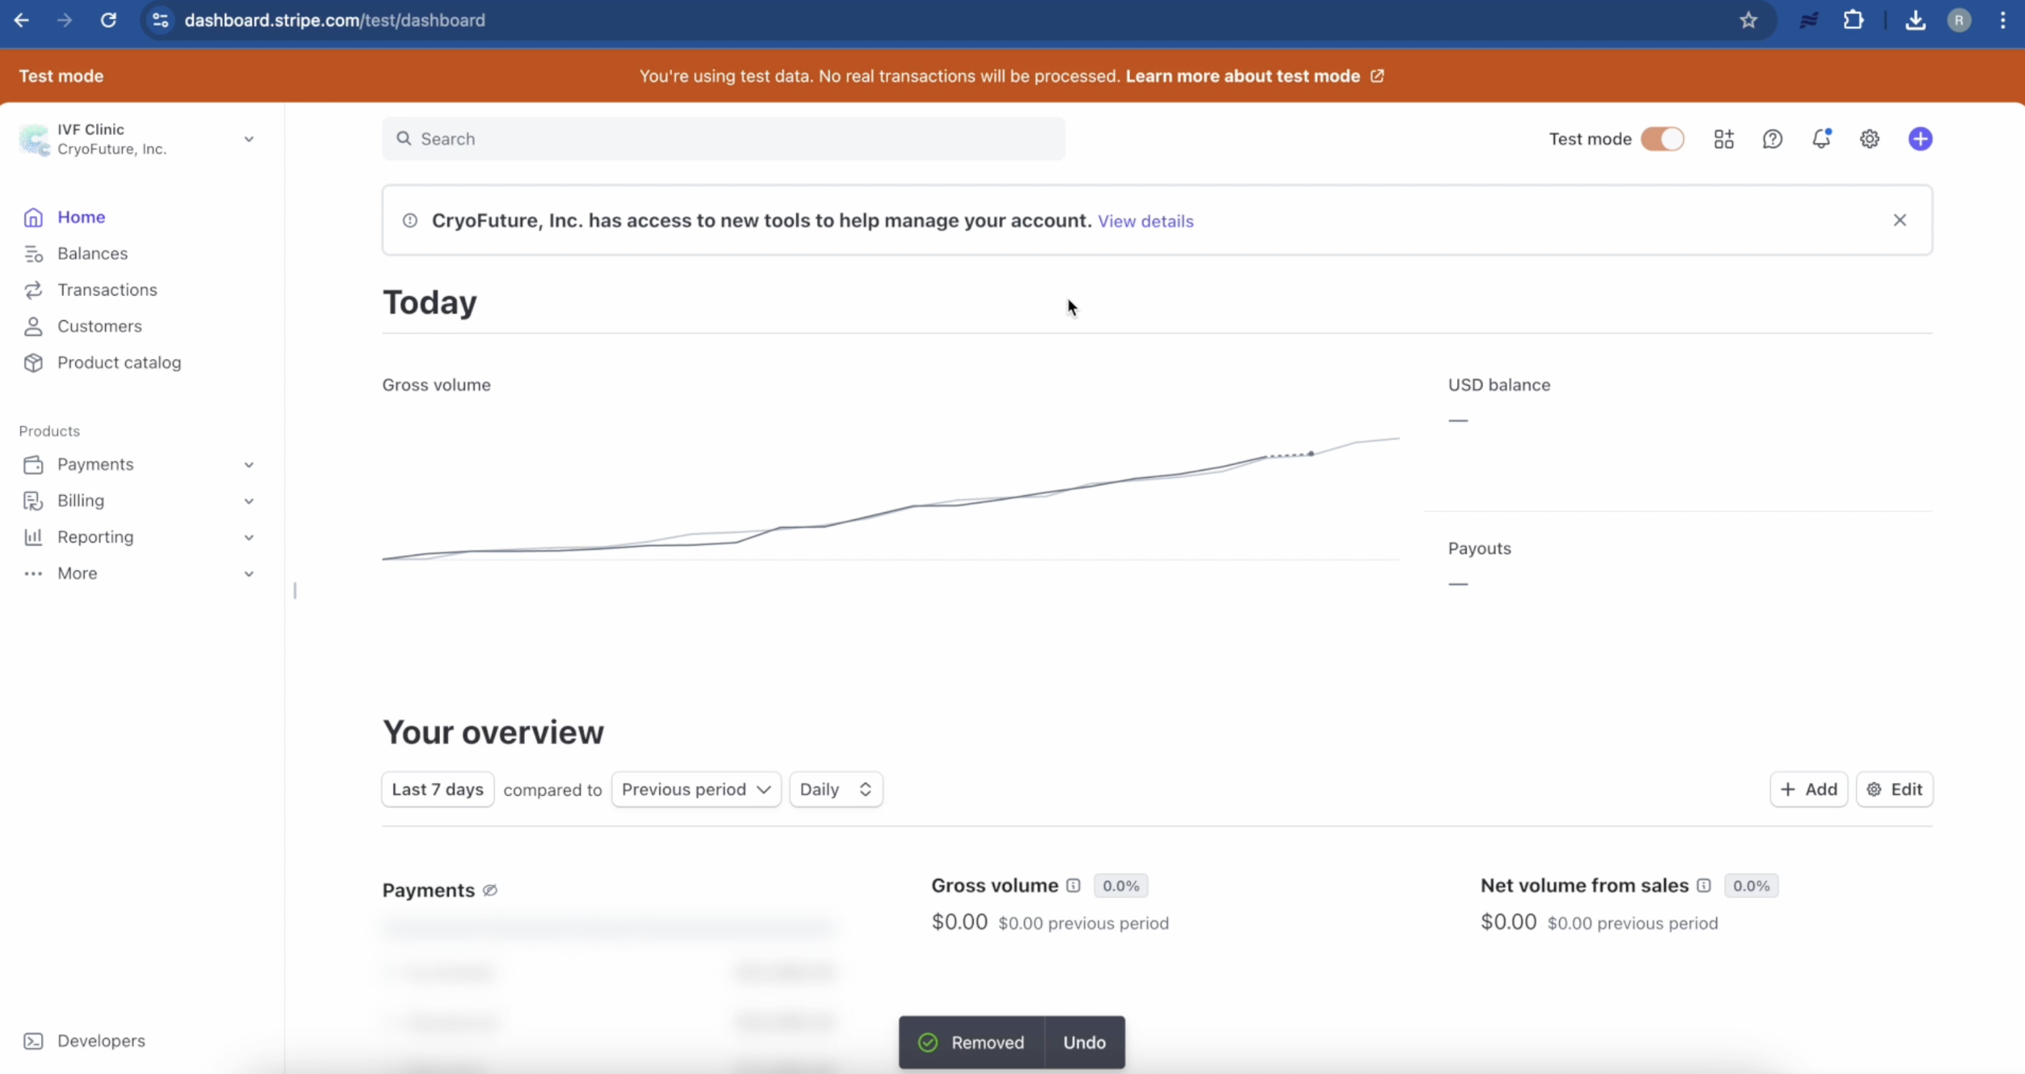Viewport: 2025px width, 1074px height.
Task: Click the create new plus button
Action: click(x=1921, y=139)
